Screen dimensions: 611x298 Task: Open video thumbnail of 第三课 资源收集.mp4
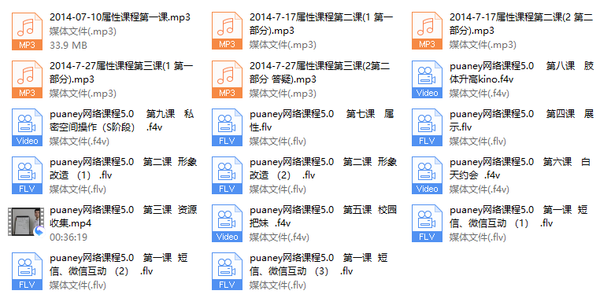[x=26, y=222]
